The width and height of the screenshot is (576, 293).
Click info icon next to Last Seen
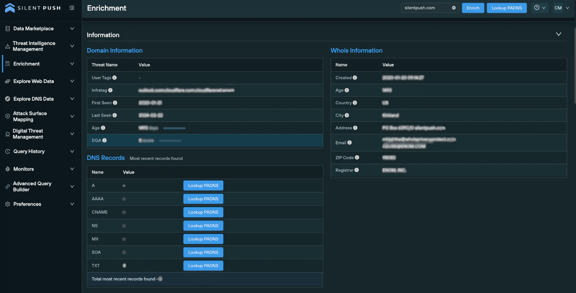(115, 115)
